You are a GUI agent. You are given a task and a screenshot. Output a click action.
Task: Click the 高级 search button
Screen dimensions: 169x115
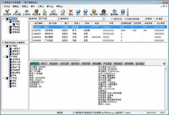click(x=159, y=19)
